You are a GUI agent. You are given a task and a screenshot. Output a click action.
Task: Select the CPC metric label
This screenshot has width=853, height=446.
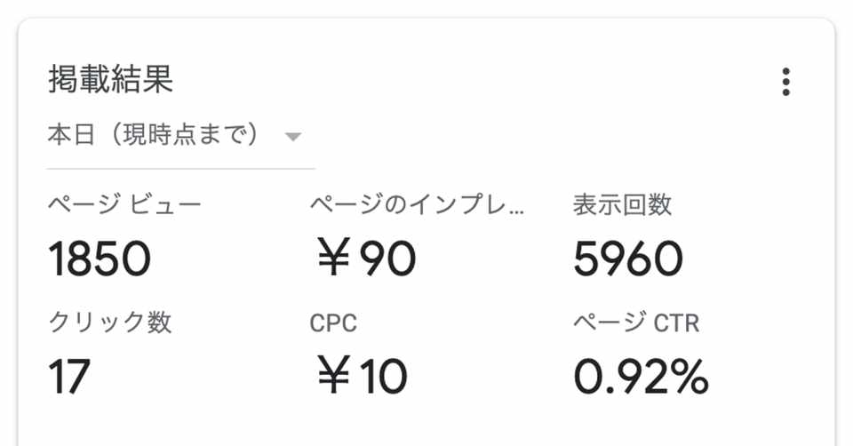click(333, 323)
